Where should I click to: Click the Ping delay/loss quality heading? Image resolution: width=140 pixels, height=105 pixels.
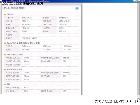(x=15, y=55)
